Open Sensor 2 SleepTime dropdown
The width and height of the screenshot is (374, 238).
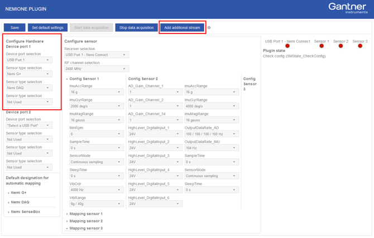click(212, 190)
